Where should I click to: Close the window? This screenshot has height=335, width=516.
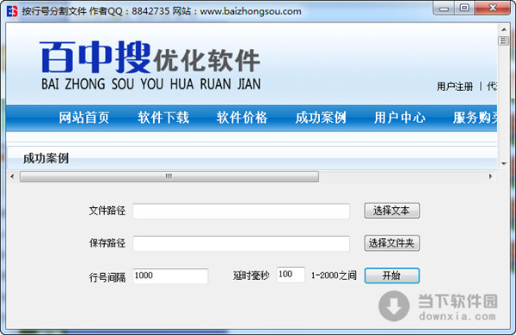click(x=492, y=9)
